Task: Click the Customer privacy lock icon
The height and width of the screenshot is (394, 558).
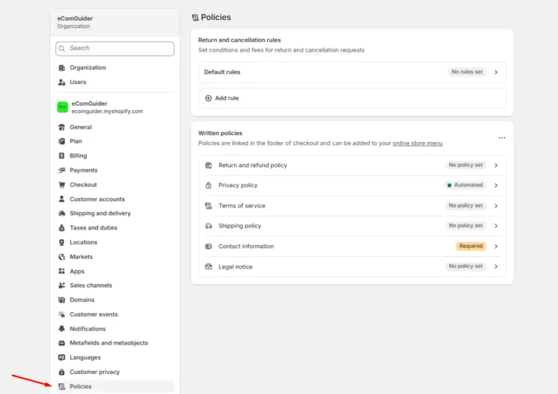Action: (62, 372)
